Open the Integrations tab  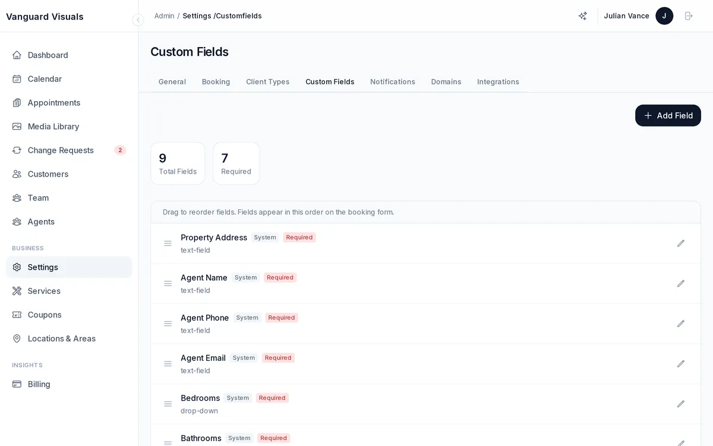pyautogui.click(x=498, y=81)
